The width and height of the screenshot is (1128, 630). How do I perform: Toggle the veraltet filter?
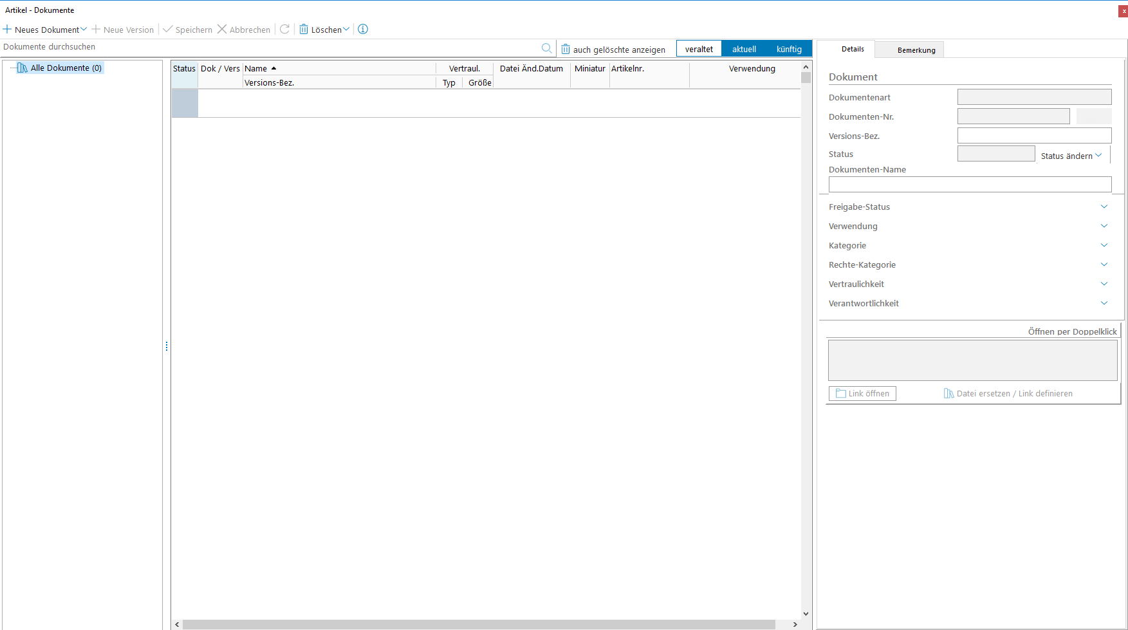(x=699, y=50)
